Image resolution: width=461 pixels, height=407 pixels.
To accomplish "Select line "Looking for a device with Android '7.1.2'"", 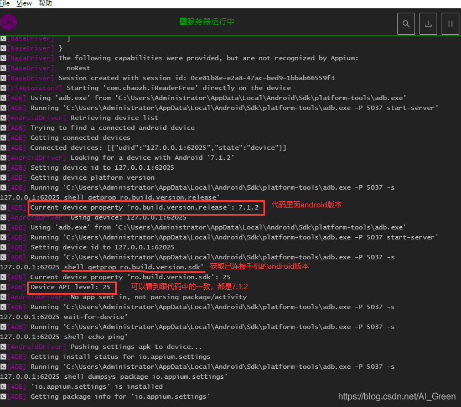I will pyautogui.click(x=152, y=158).
